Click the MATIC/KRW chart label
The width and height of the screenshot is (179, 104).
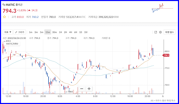[12, 44]
